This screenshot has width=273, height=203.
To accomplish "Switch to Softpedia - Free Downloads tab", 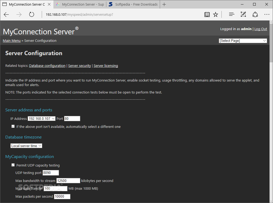I will pyautogui.click(x=133, y=4).
